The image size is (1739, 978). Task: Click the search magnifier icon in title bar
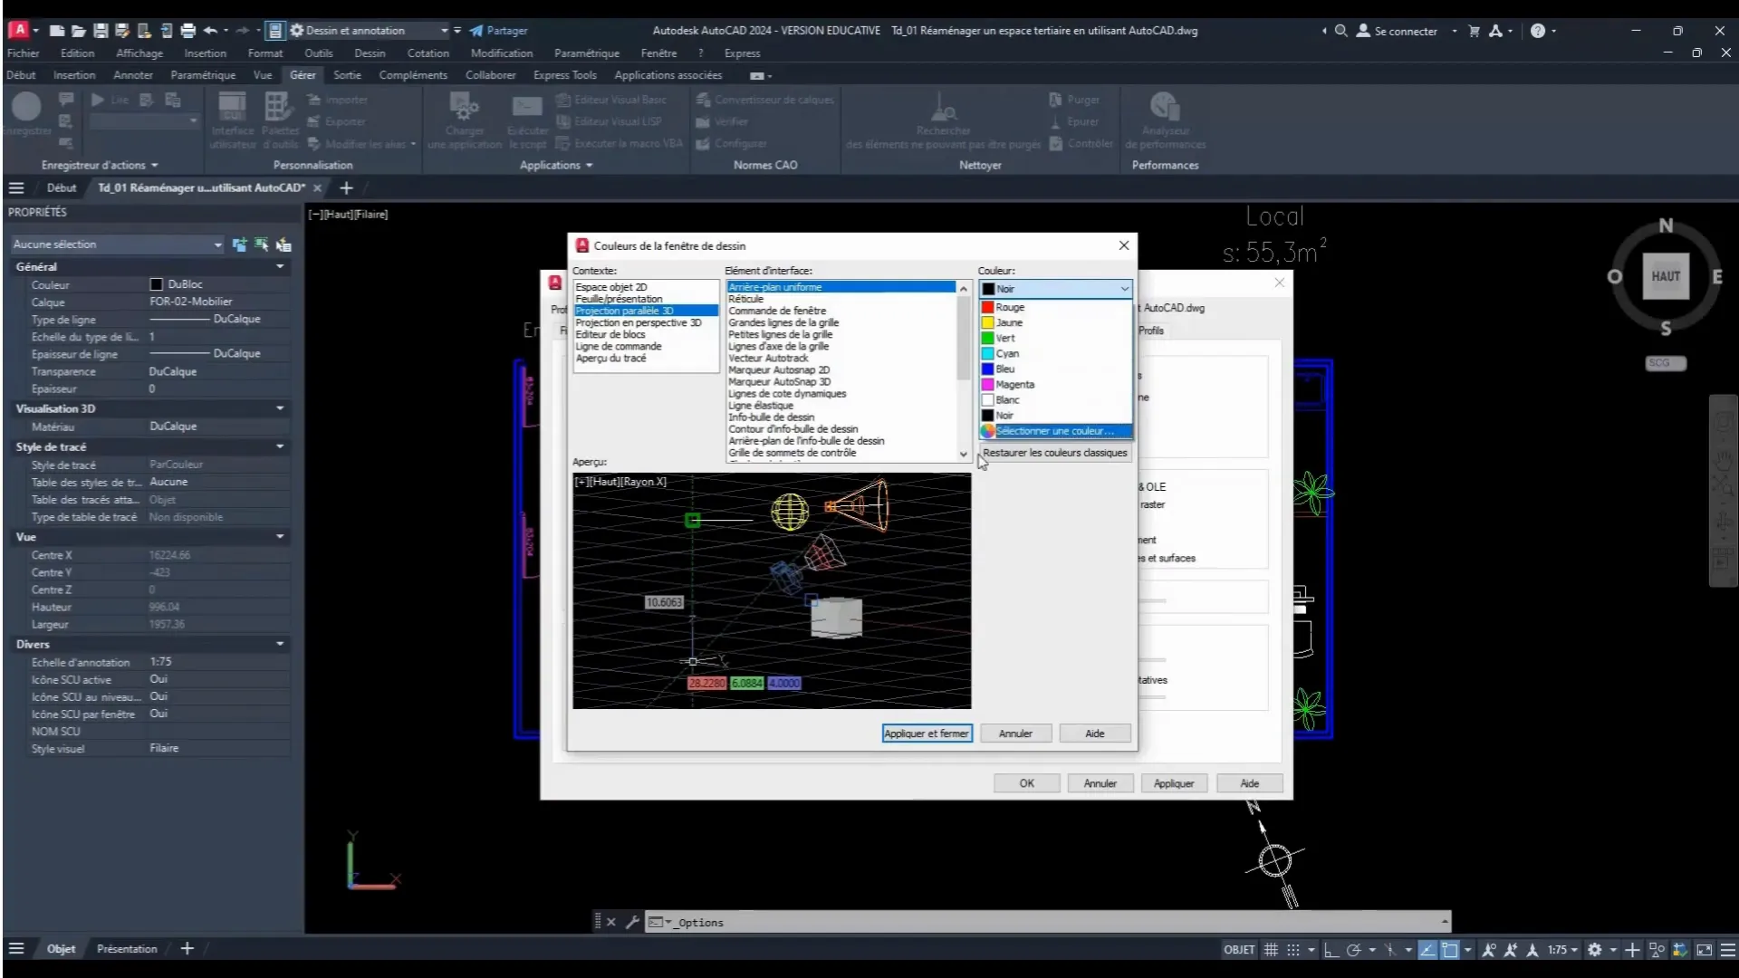(x=1341, y=31)
